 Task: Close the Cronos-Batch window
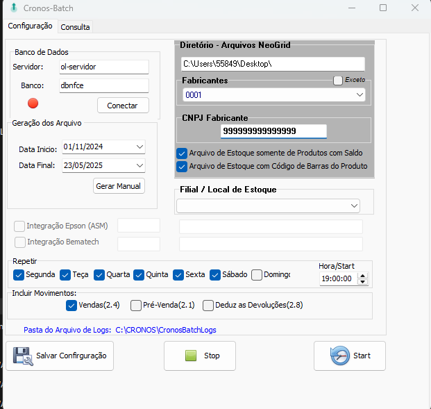pos(415,8)
